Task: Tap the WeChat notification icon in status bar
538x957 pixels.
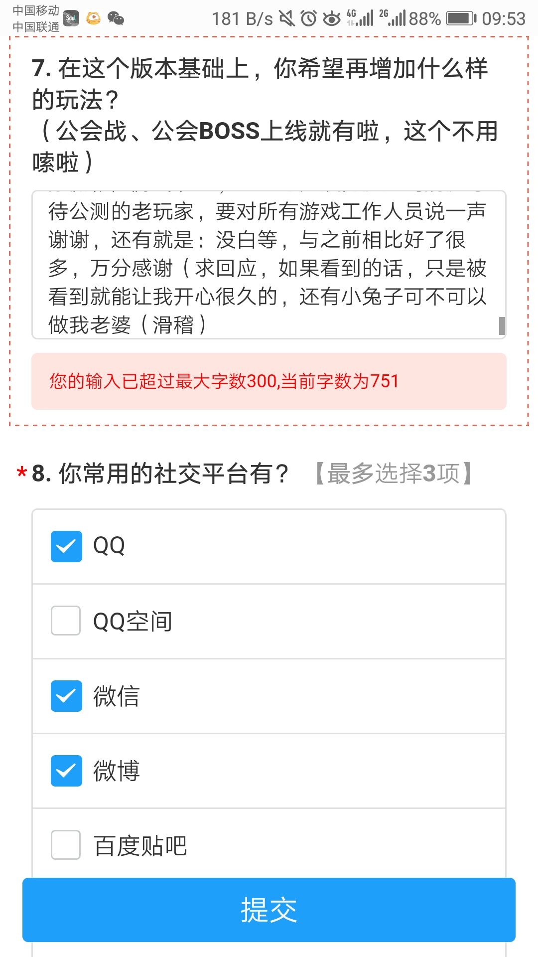Action: (116, 18)
